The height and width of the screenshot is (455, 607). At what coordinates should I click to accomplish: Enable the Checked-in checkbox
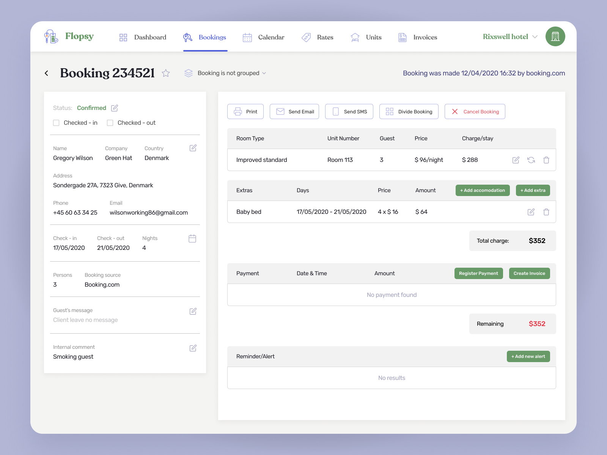pyautogui.click(x=56, y=122)
